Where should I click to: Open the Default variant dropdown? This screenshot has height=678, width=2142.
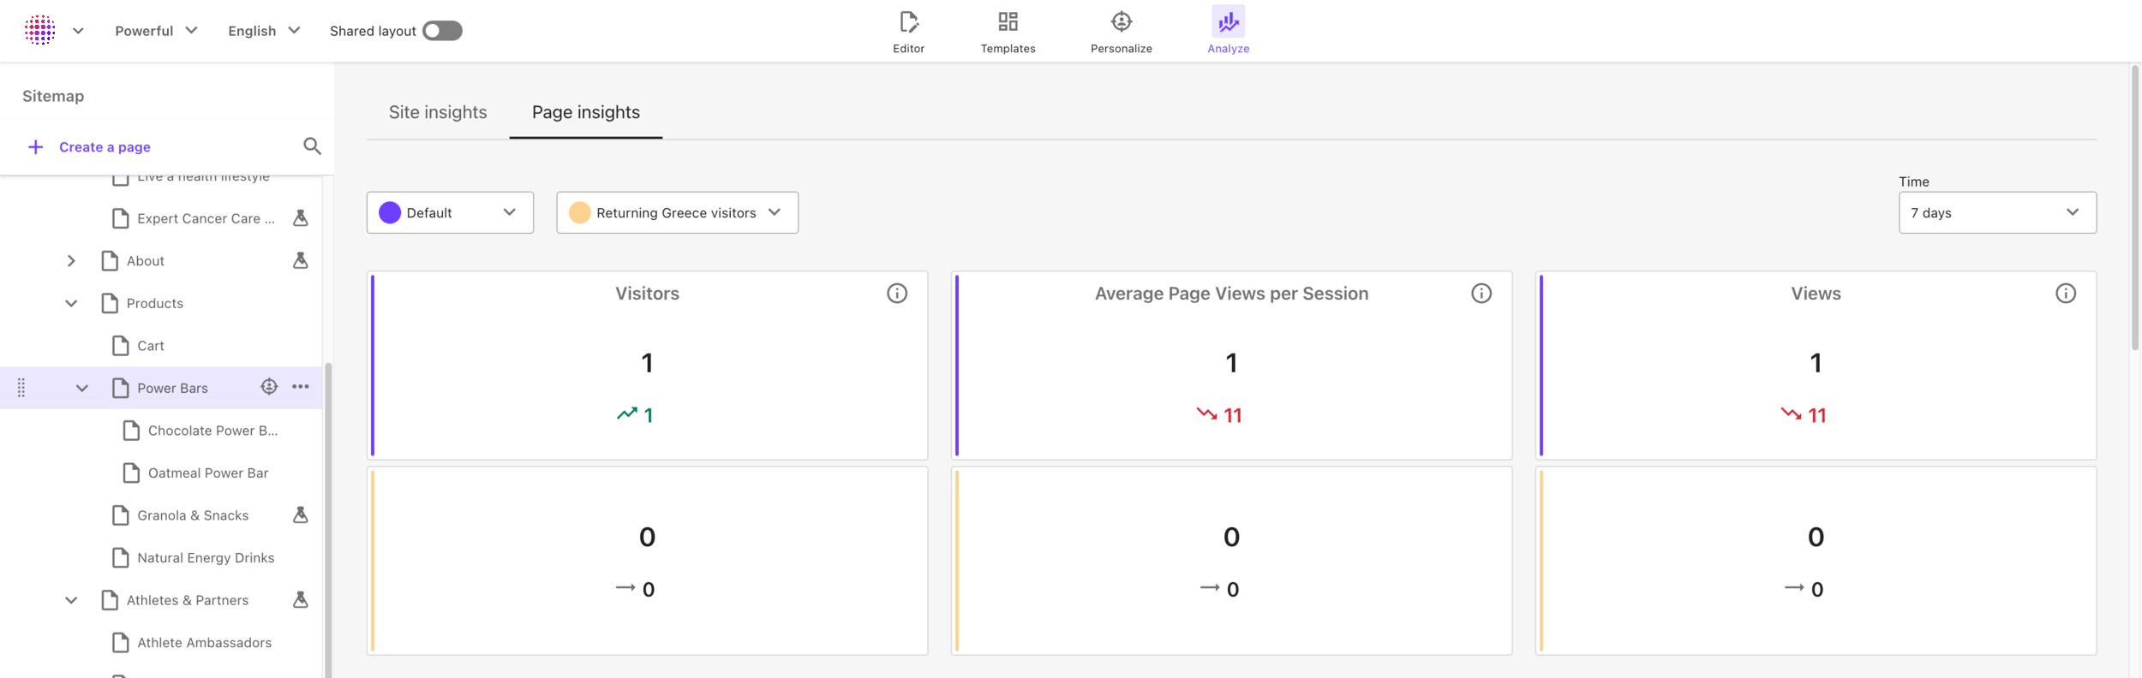point(450,212)
